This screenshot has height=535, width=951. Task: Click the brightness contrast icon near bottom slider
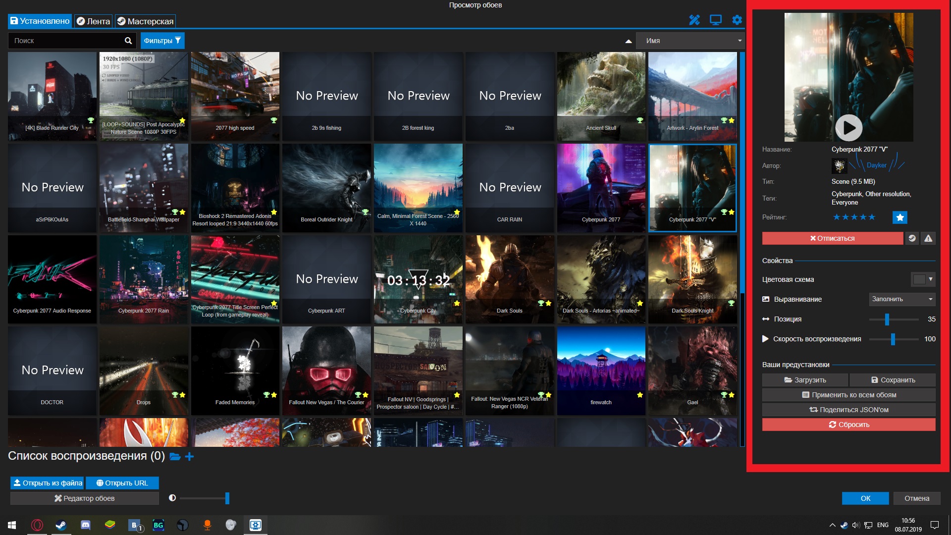(172, 498)
